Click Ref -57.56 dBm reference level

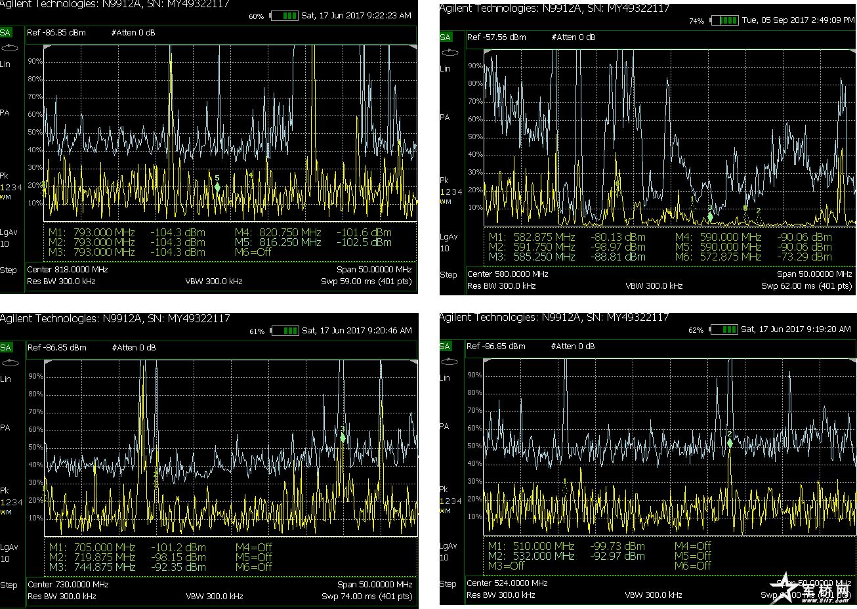(x=496, y=37)
